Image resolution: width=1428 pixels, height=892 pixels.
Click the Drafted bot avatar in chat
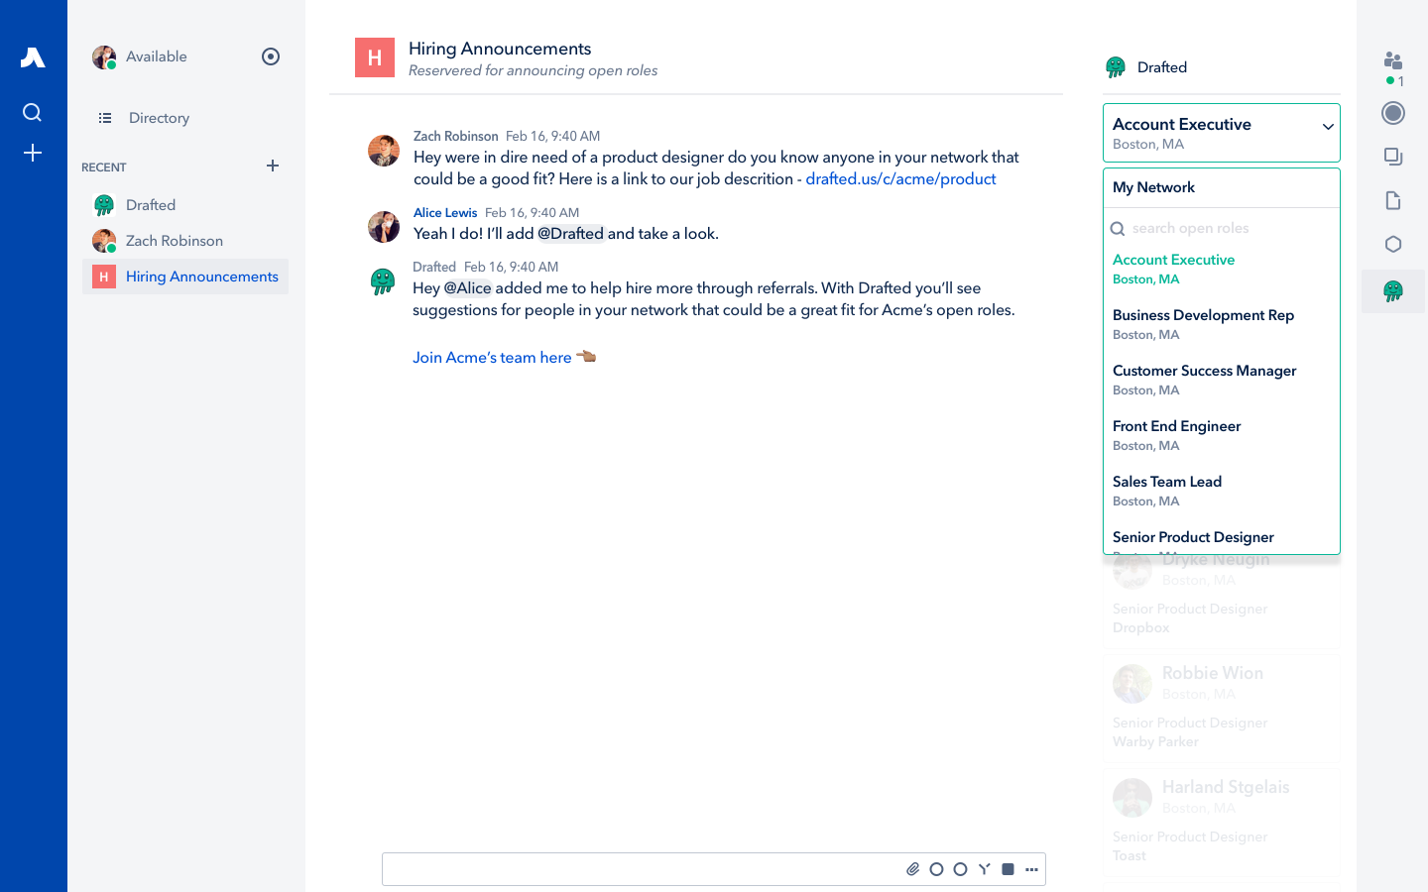(x=384, y=281)
